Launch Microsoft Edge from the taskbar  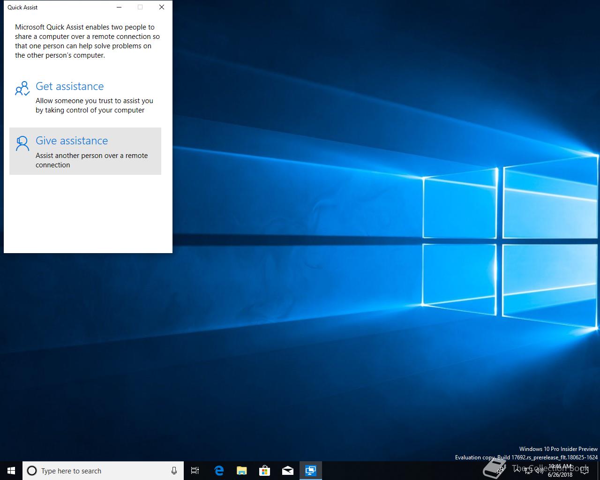click(x=218, y=471)
